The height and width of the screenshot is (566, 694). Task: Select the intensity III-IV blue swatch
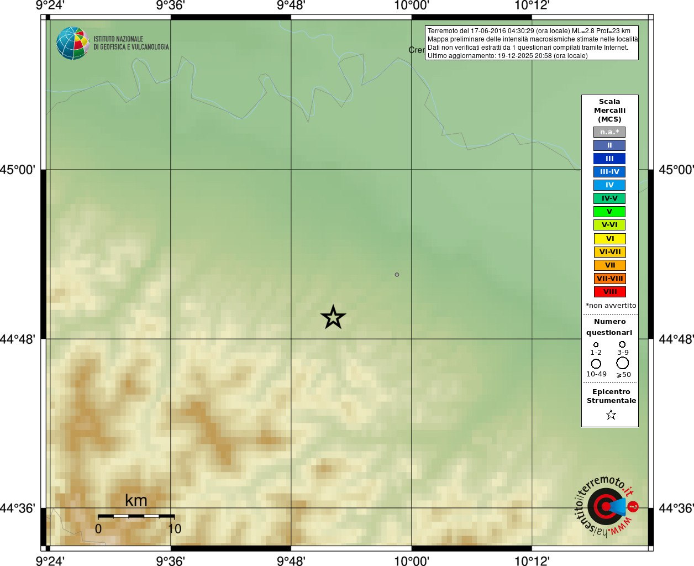click(609, 172)
